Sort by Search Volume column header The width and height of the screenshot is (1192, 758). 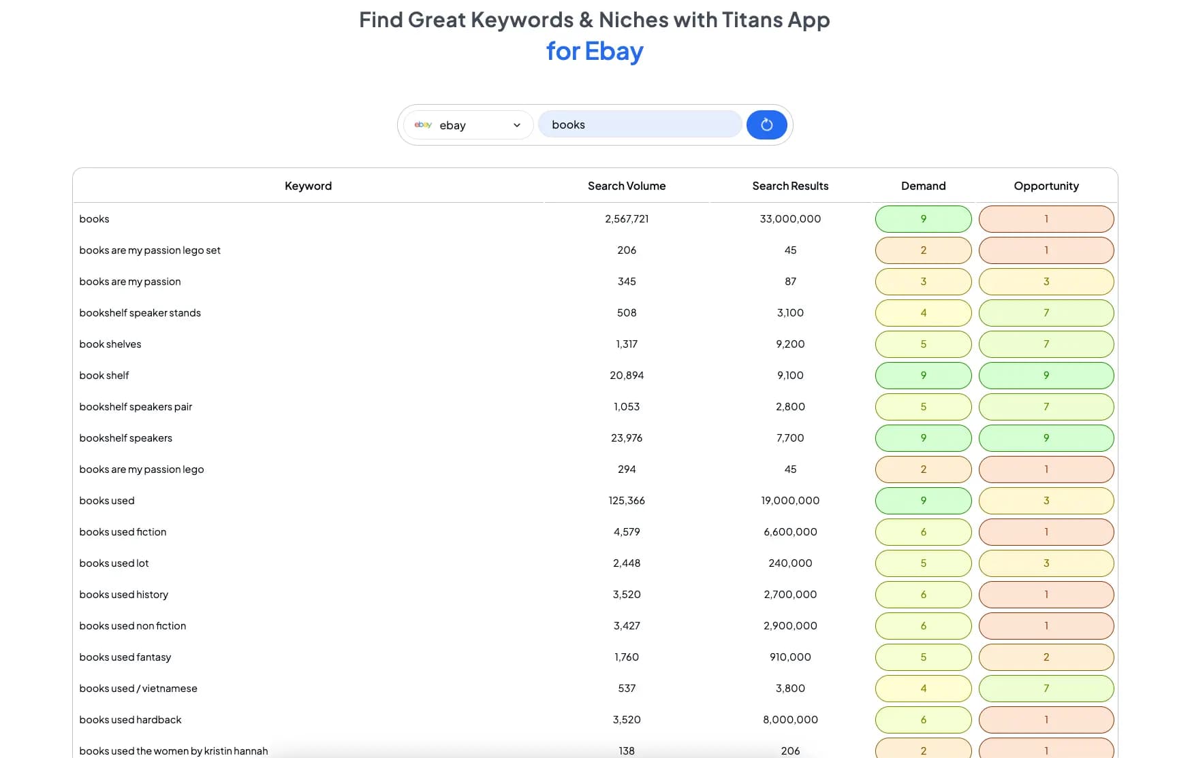point(627,186)
